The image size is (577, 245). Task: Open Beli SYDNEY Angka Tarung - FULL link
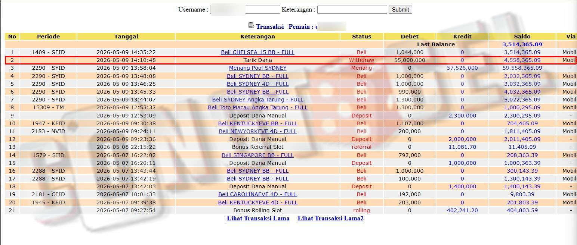point(257,100)
